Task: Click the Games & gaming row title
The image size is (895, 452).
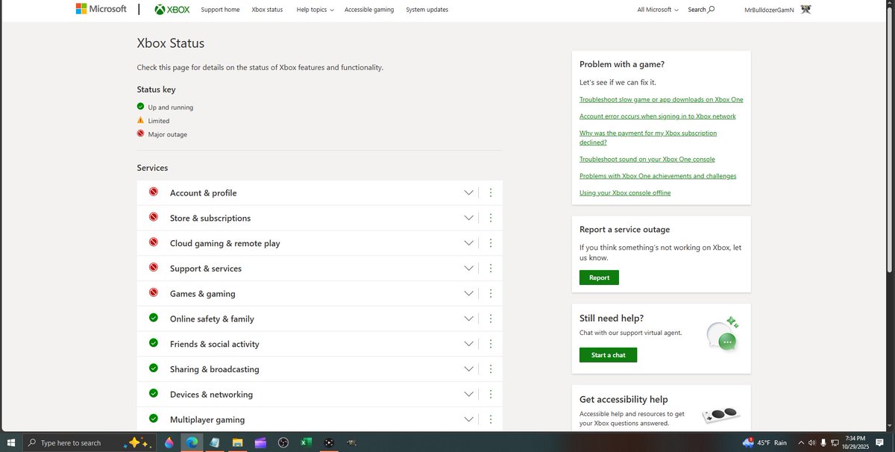Action: tap(202, 294)
